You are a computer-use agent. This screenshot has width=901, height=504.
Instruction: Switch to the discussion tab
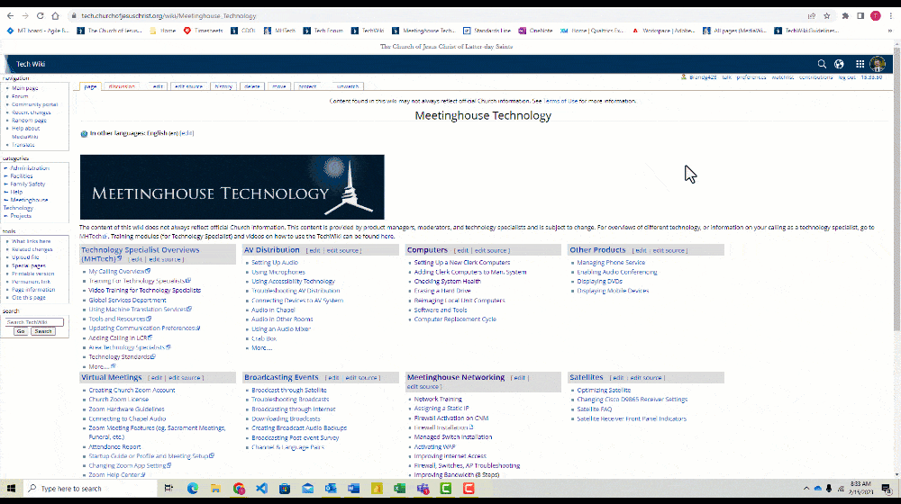point(122,86)
